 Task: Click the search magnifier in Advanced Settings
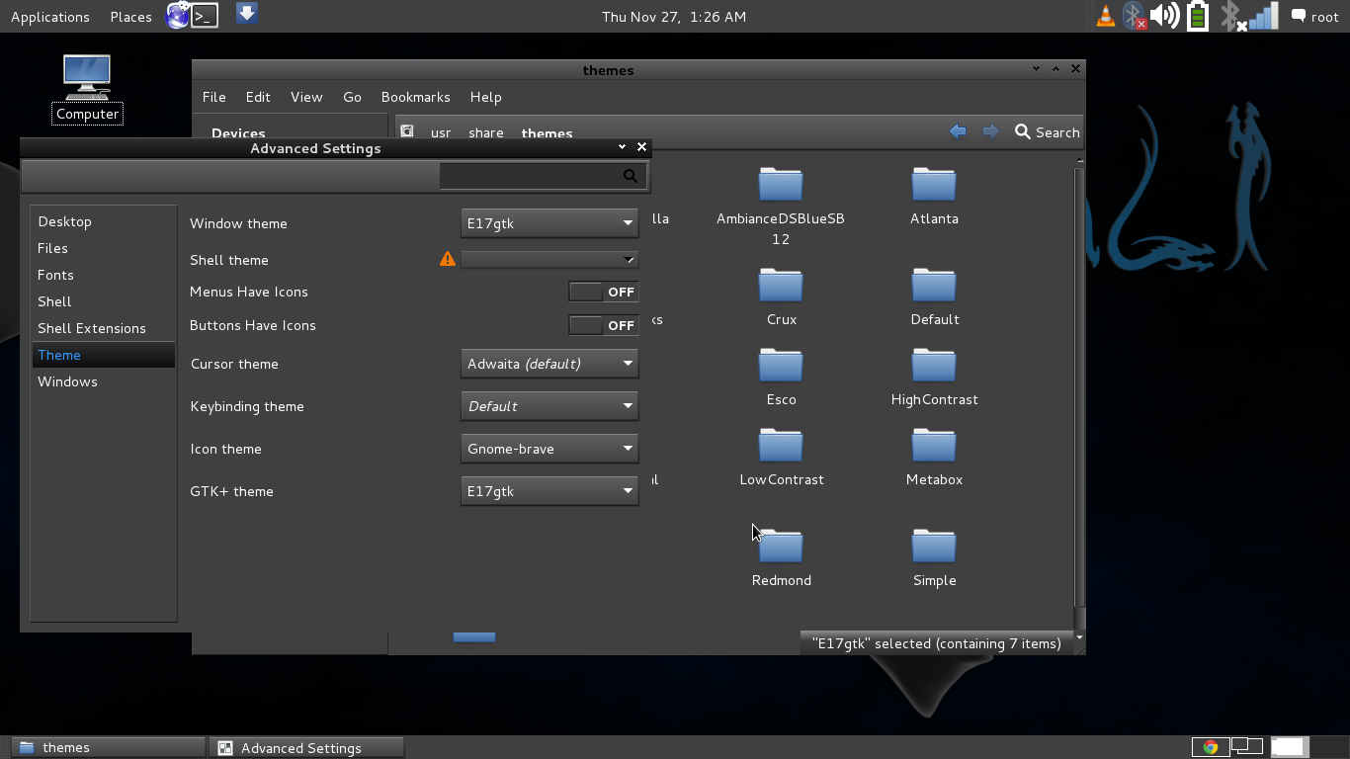point(631,175)
